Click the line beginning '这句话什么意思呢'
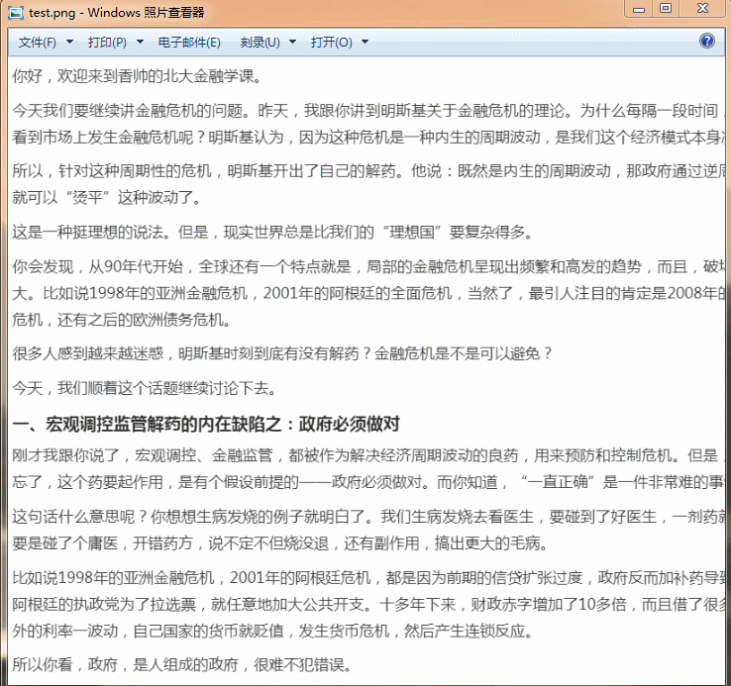Viewport: 731px width, 686px height. 368,517
